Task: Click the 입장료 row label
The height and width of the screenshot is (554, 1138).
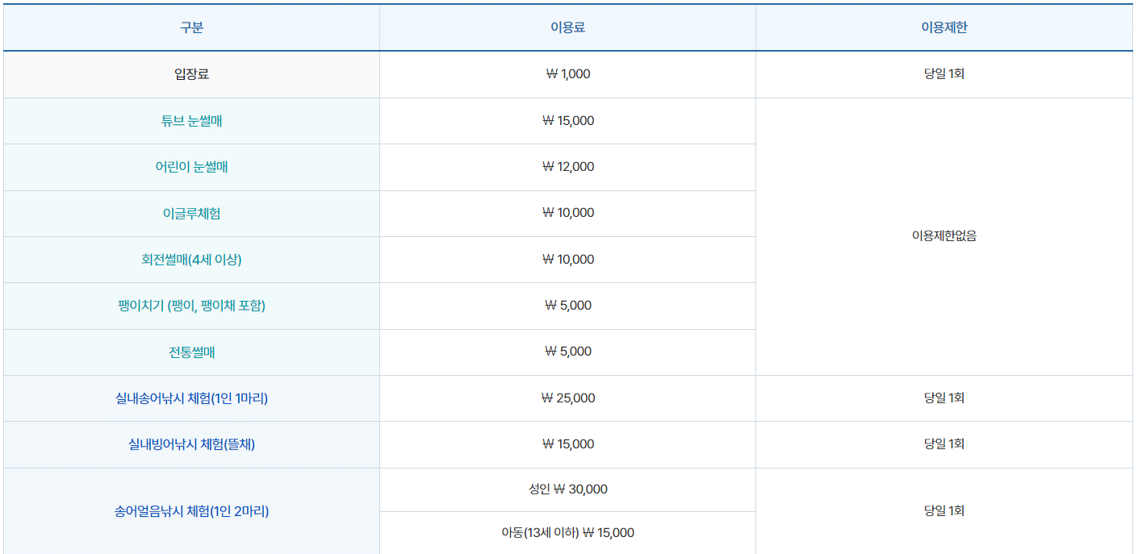Action: coord(190,73)
